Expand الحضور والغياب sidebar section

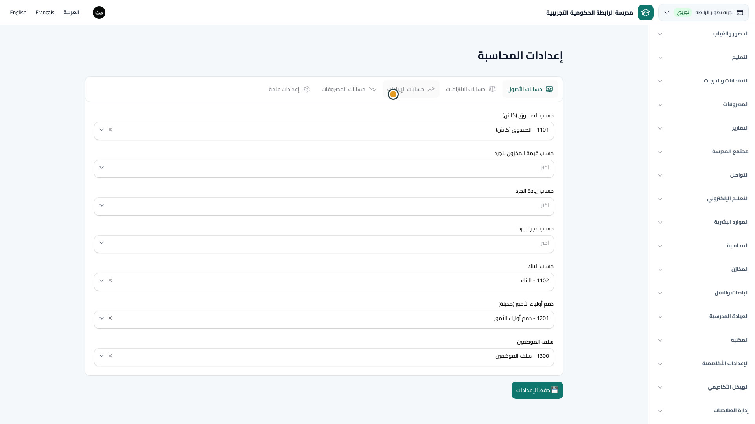click(x=703, y=34)
